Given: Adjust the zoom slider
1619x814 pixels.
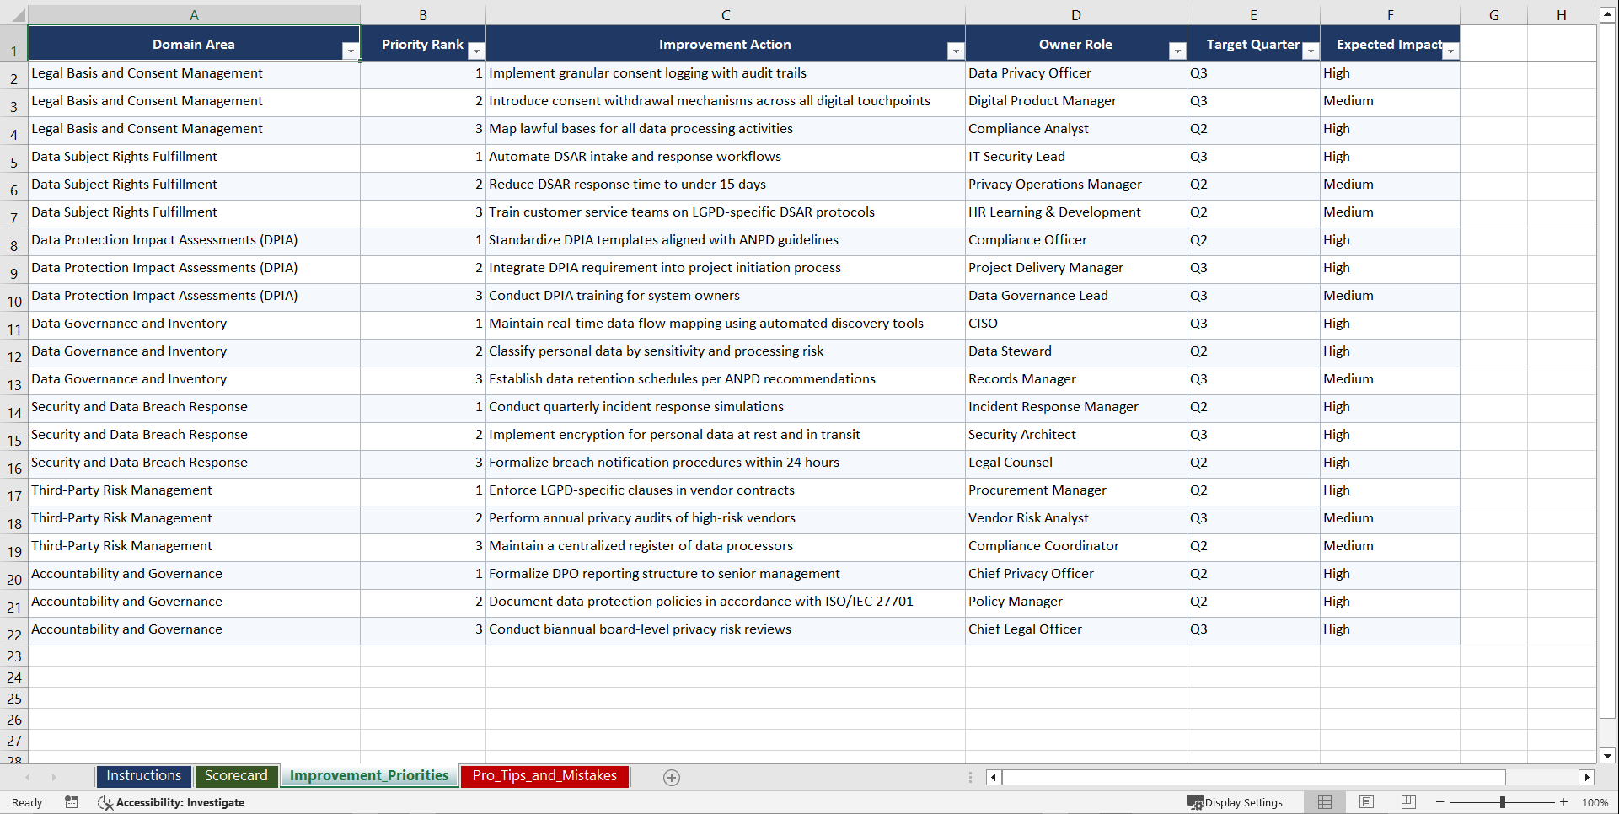Looking at the screenshot, I should (x=1503, y=802).
